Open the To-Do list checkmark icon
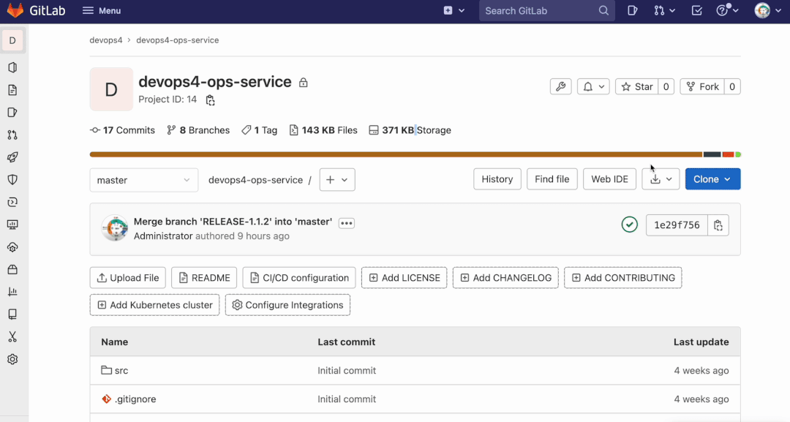Image resolution: width=790 pixels, height=422 pixels. click(x=697, y=10)
